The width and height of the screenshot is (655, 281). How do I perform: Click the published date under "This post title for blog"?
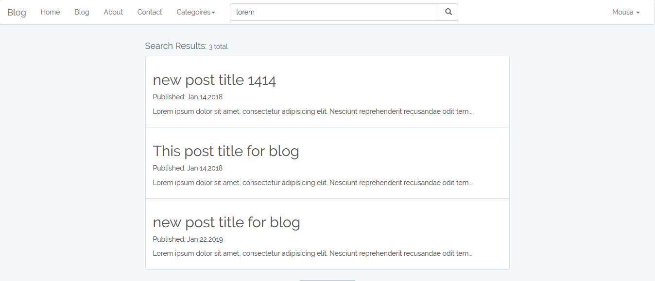click(205, 168)
